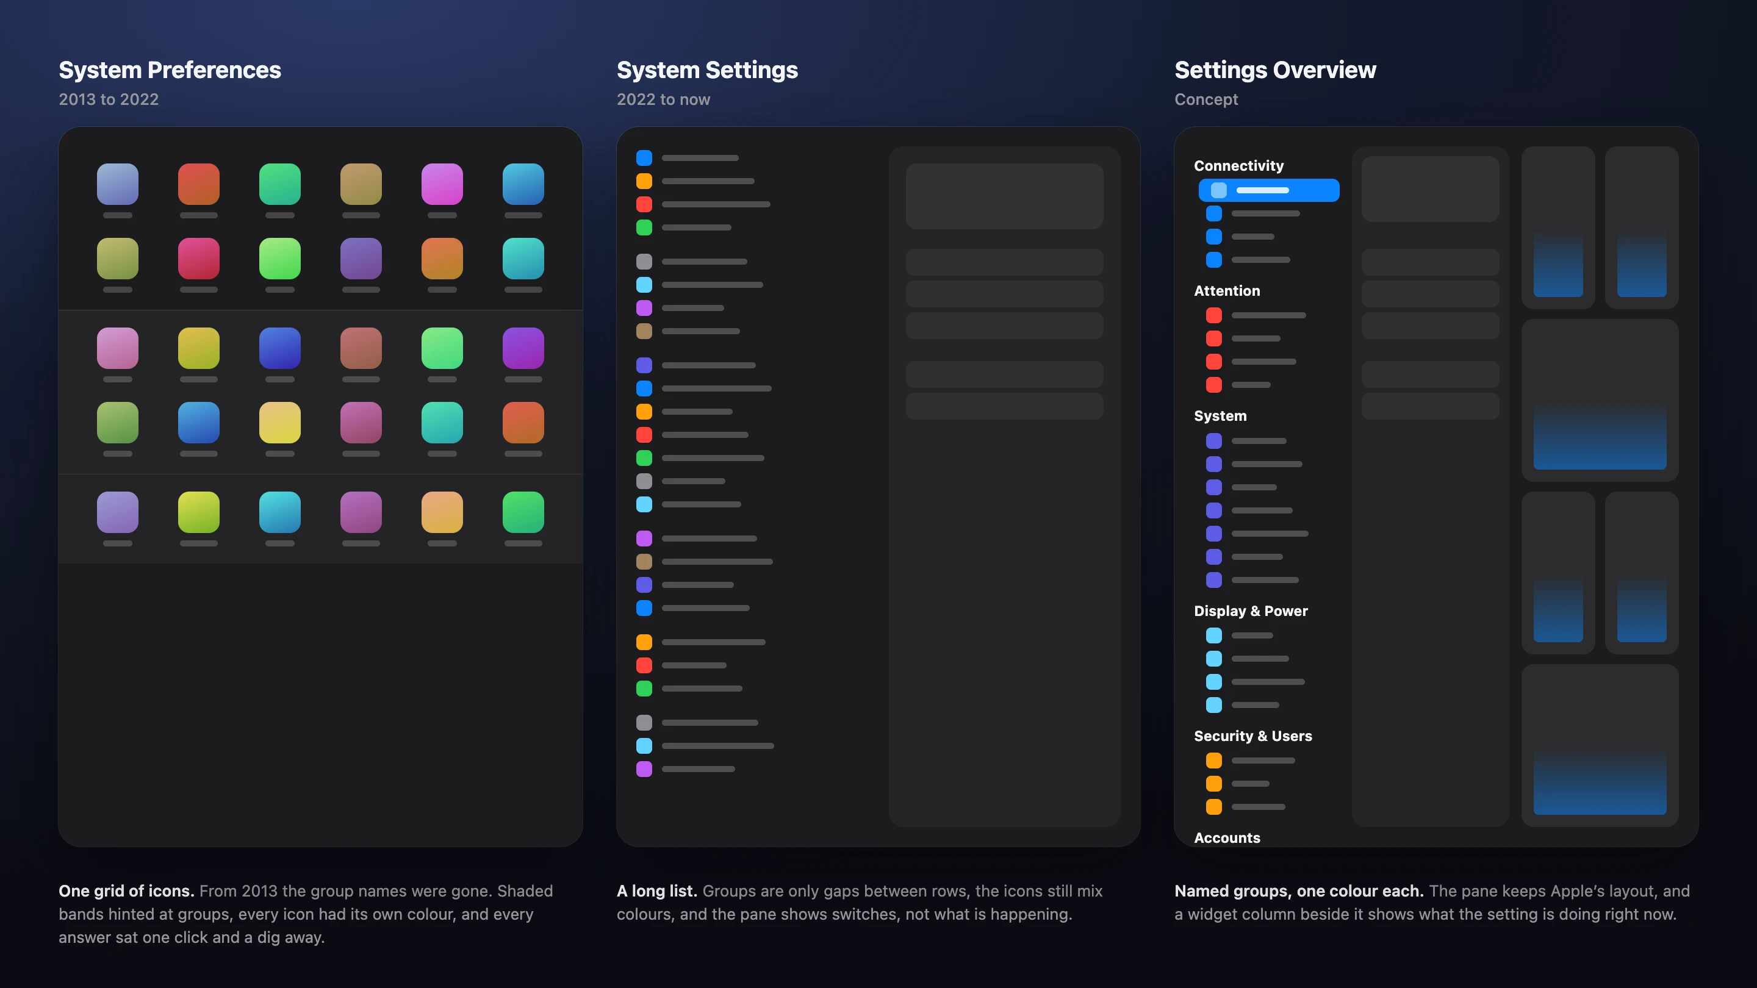Viewport: 1757px width, 988px height.
Task: Click the large top card in System Settings pane
Action: coord(1004,196)
